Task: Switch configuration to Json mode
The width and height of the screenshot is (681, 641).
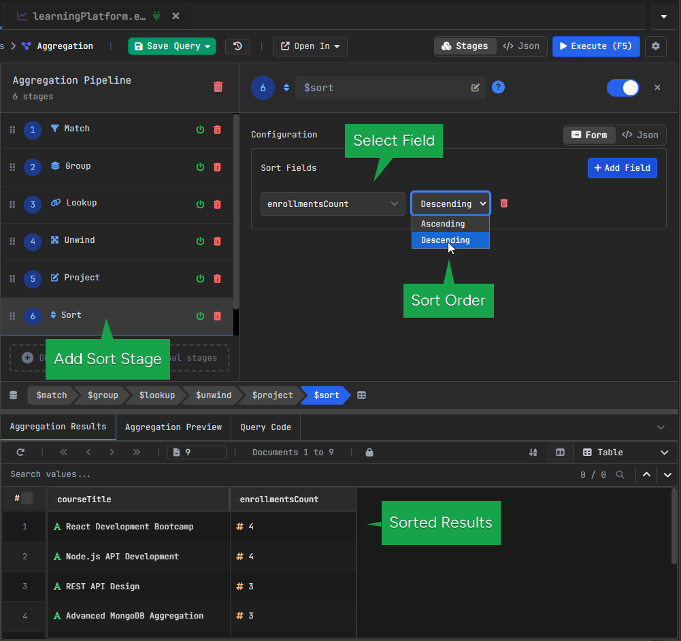Action: (x=640, y=135)
